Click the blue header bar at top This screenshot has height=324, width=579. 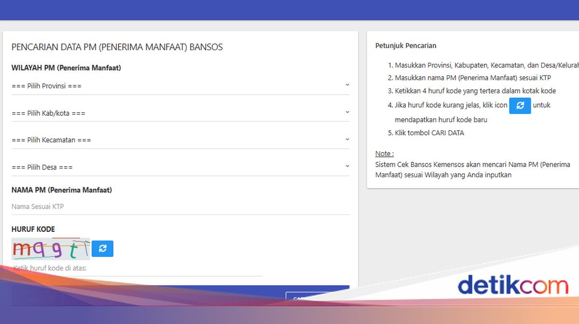pyautogui.click(x=289, y=10)
